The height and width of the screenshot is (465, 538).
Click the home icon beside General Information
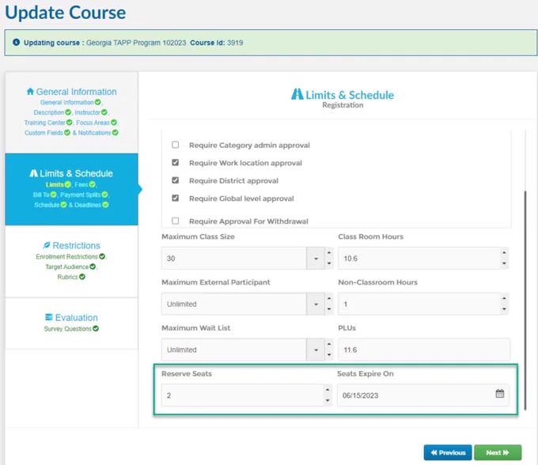point(30,91)
